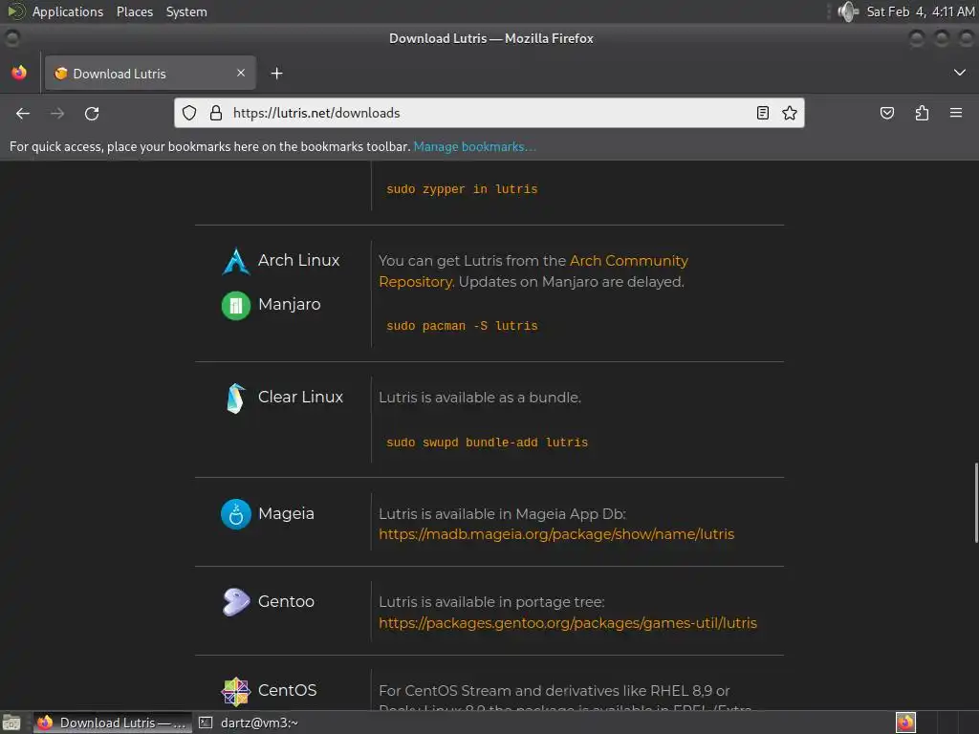Screen dimensions: 979x734
Task: Click the volume speaker icon in the top panel
Action: click(847, 11)
